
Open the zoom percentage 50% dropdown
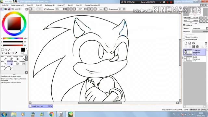coord(64,9)
